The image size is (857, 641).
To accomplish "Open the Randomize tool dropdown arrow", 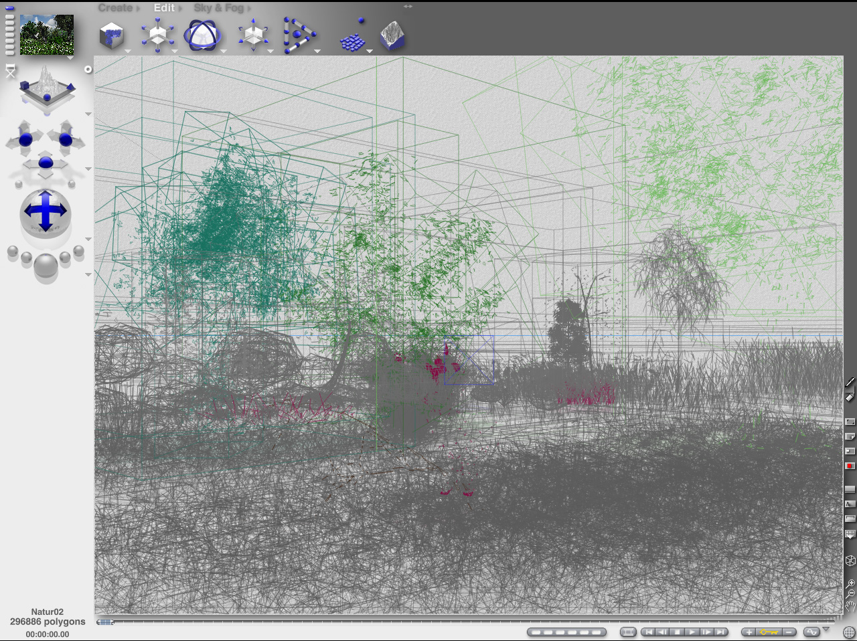I will [370, 51].
